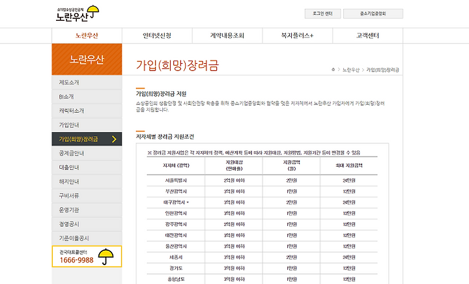
Task: Click the 광주광역시 table cell
Action: click(x=176, y=224)
